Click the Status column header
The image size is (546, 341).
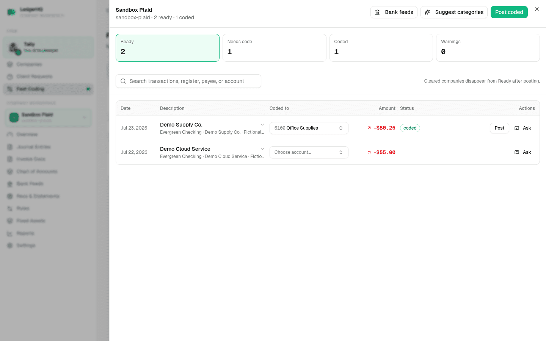coord(407,108)
